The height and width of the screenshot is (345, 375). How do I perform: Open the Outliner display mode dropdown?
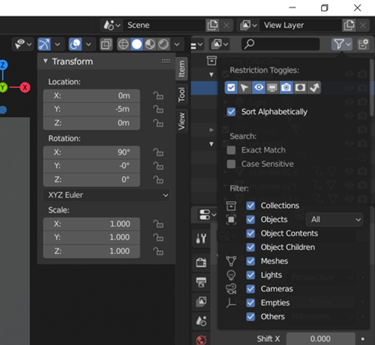click(x=219, y=44)
